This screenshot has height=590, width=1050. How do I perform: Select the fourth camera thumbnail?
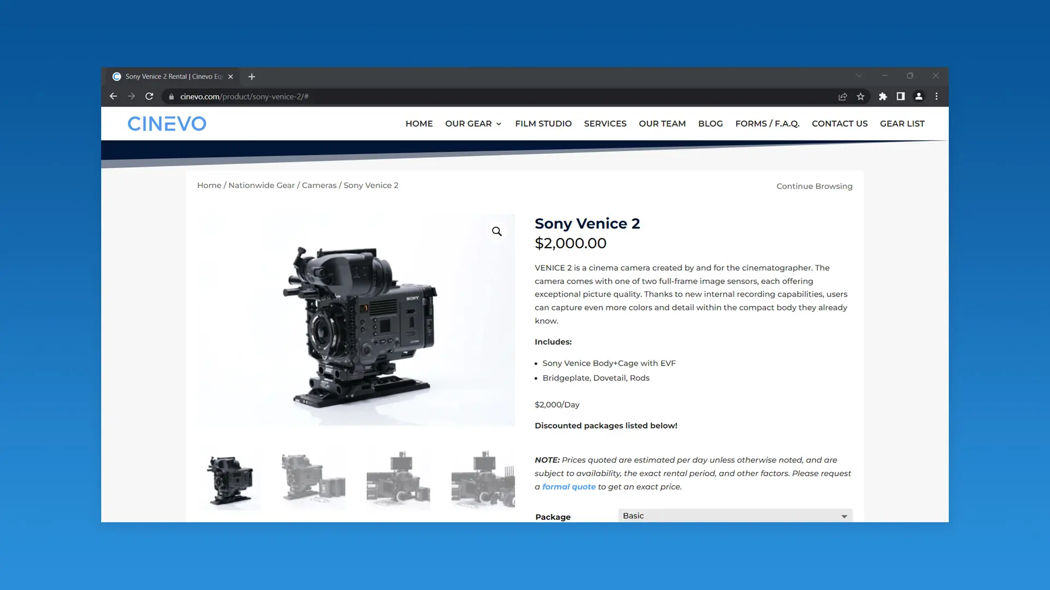click(x=483, y=480)
